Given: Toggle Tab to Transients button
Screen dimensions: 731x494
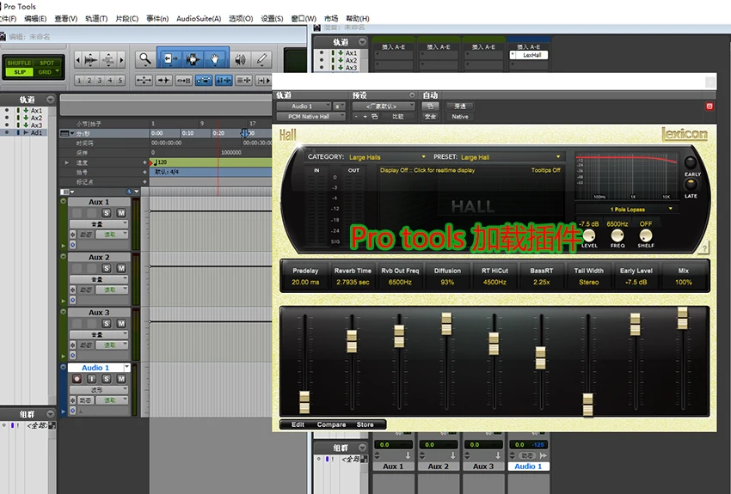Looking at the screenshot, I should coord(163,80).
